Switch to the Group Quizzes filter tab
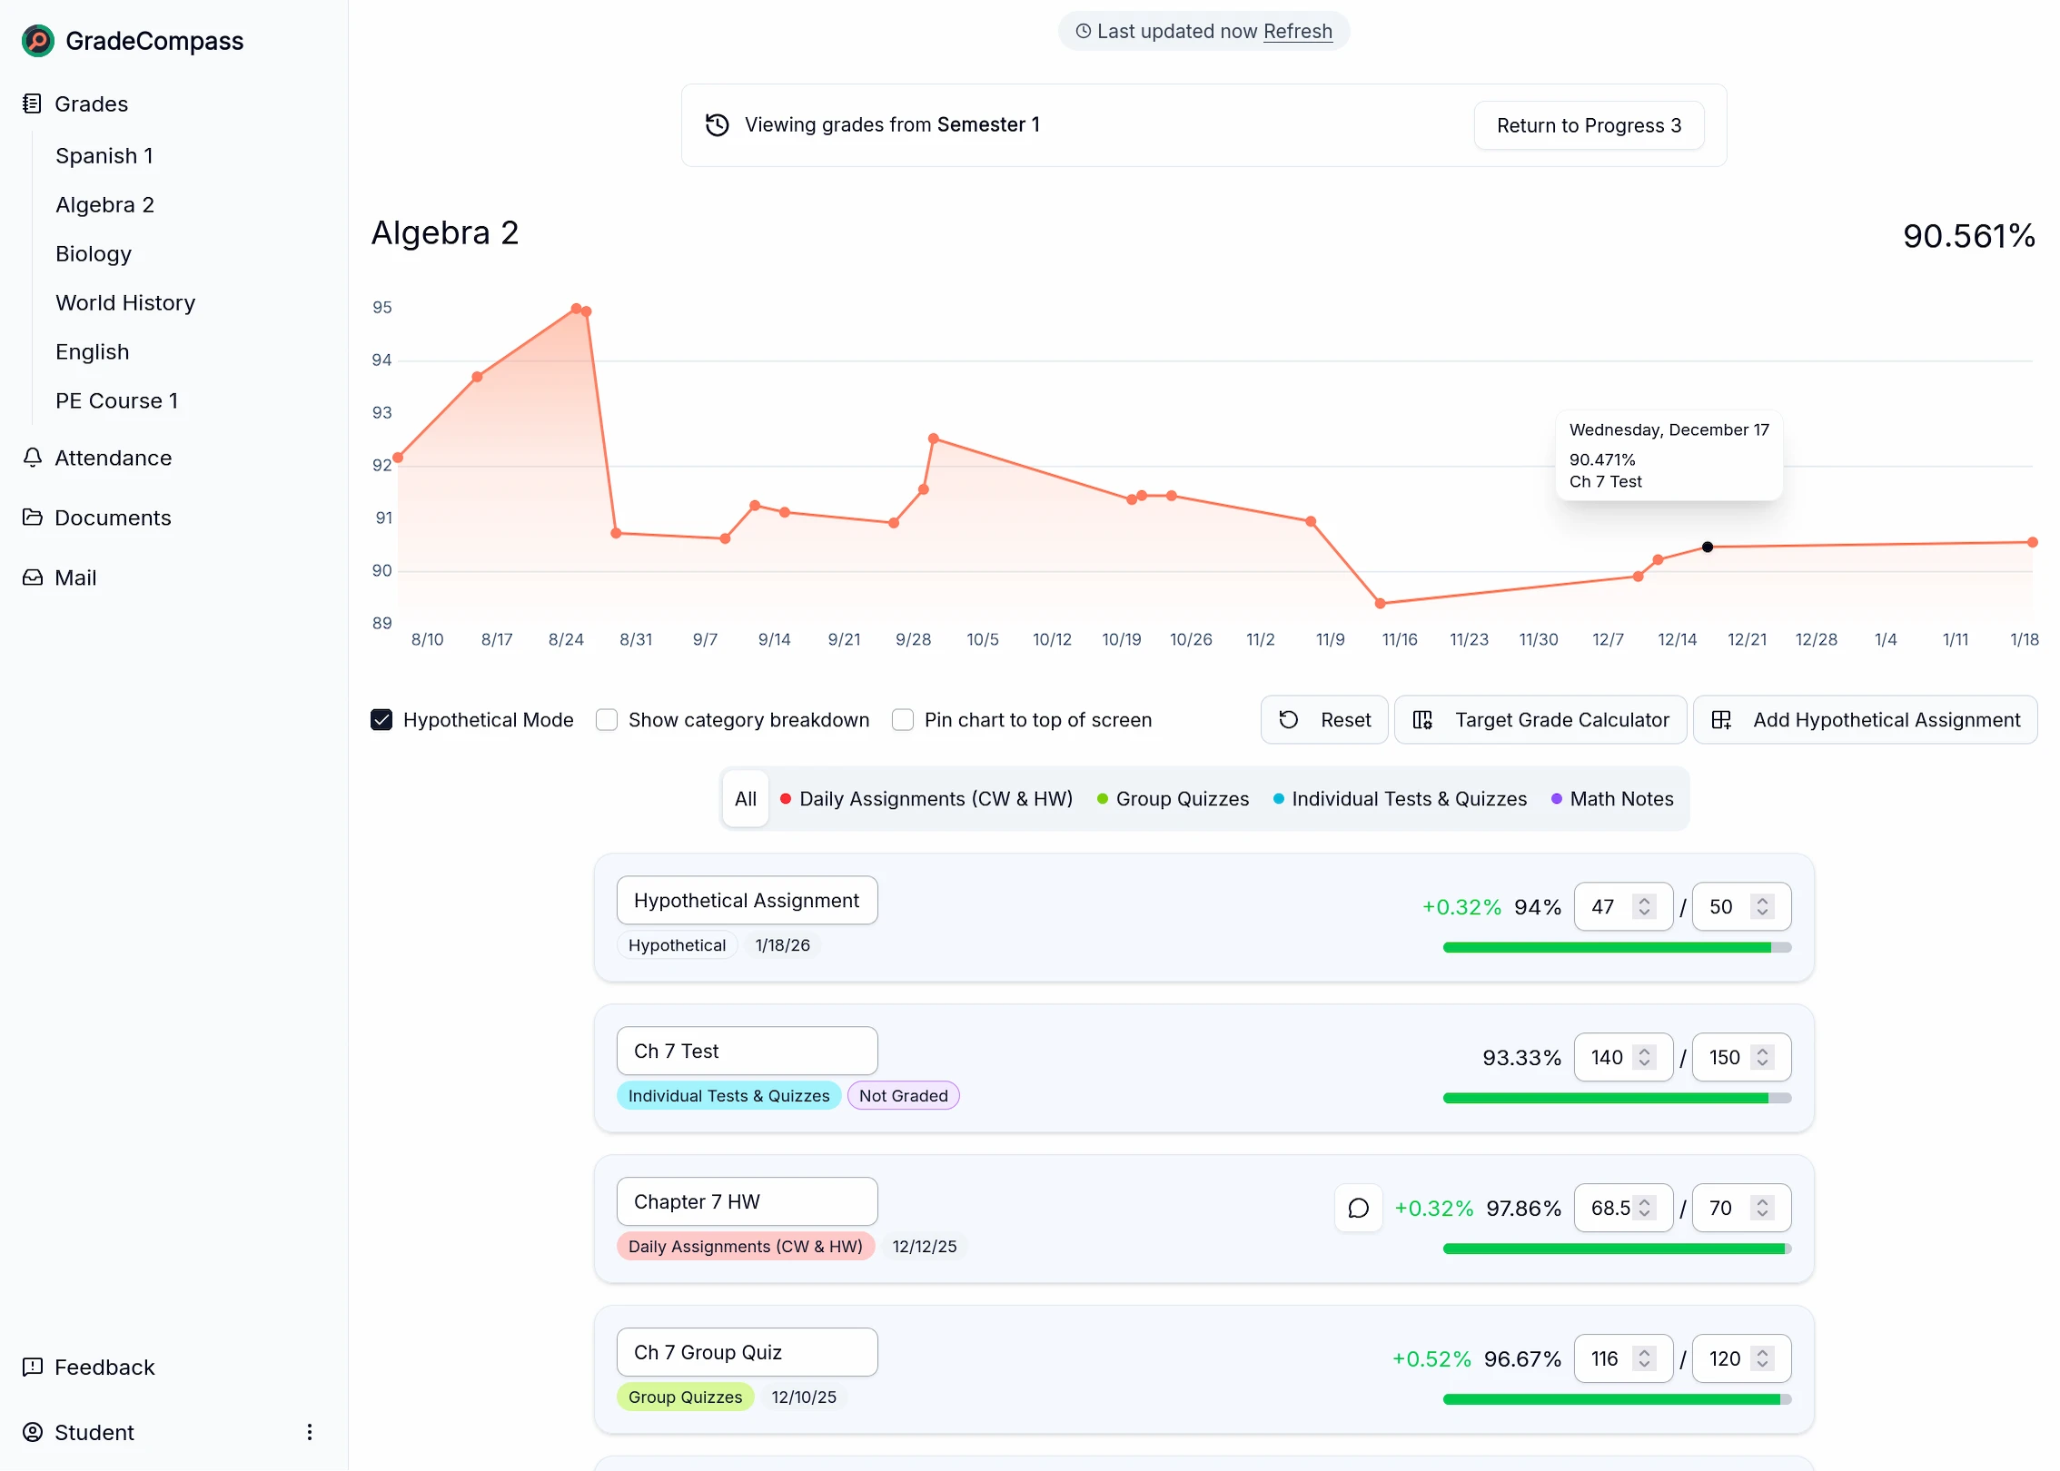Viewport: 2060px width, 1471px height. 1173,798
